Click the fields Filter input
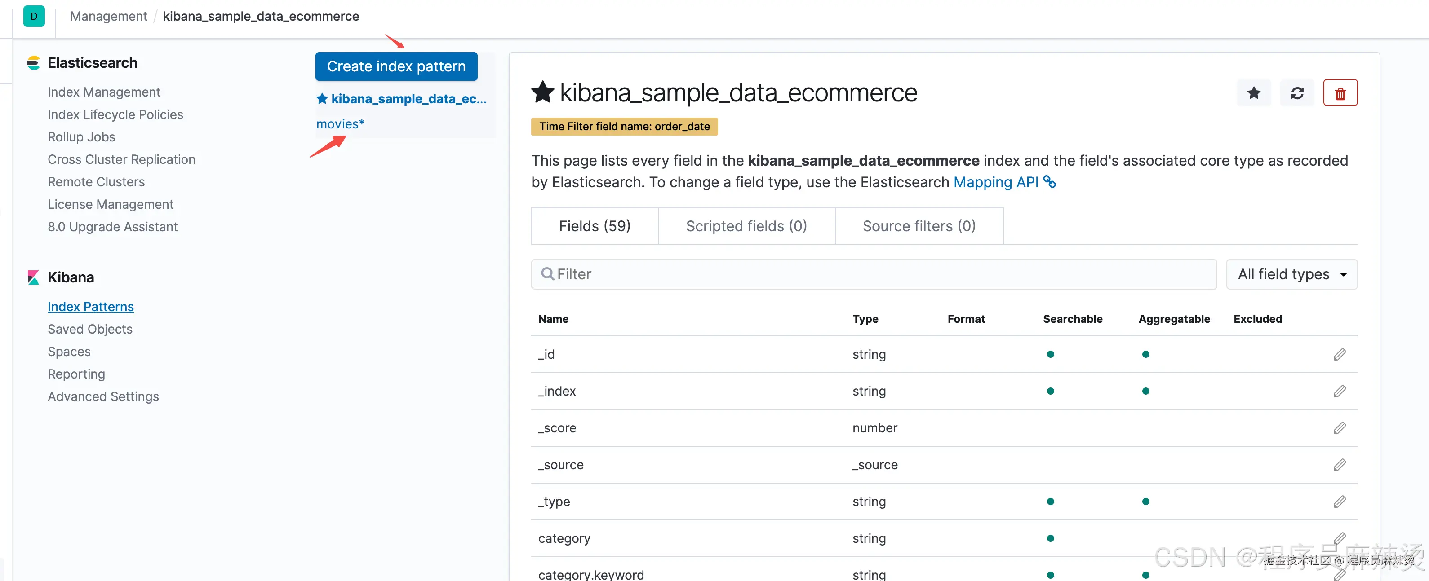This screenshot has height=581, width=1429. 874,274
